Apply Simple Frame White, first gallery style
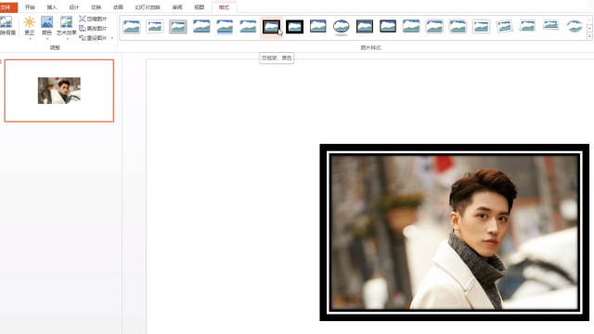The width and height of the screenshot is (594, 334). 132,27
